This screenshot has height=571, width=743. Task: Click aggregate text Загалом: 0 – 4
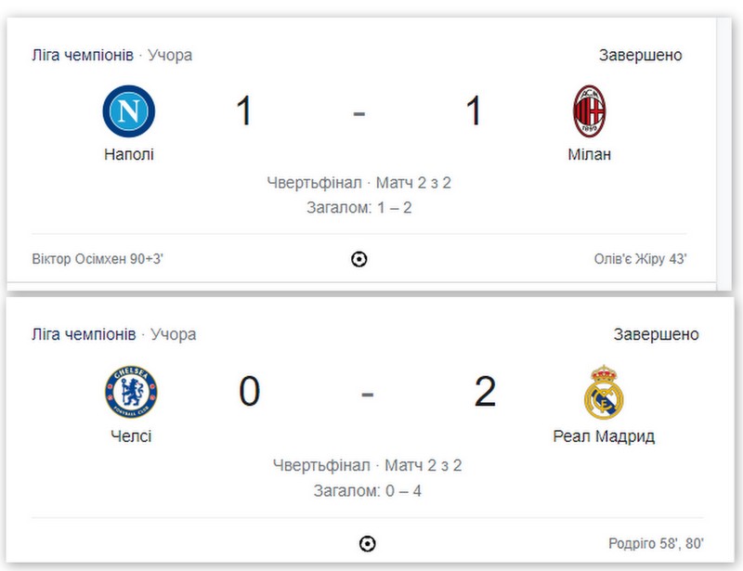click(x=368, y=490)
